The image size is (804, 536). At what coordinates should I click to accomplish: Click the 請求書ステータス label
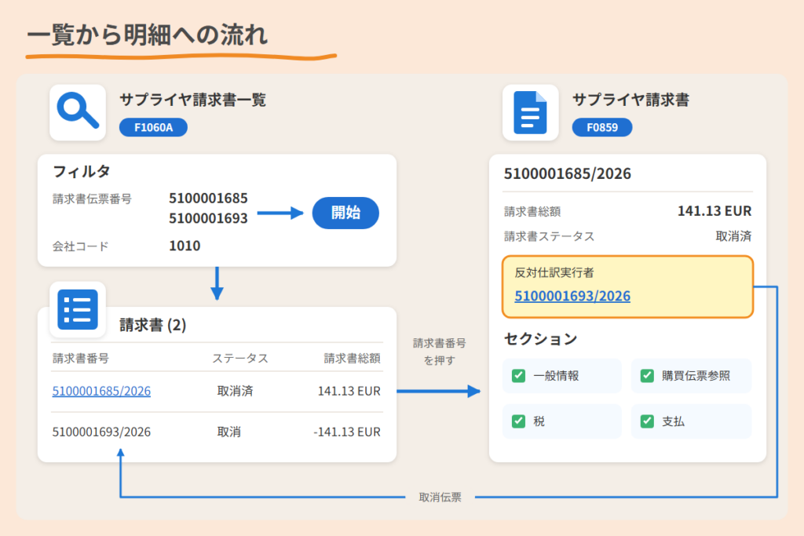pos(549,236)
